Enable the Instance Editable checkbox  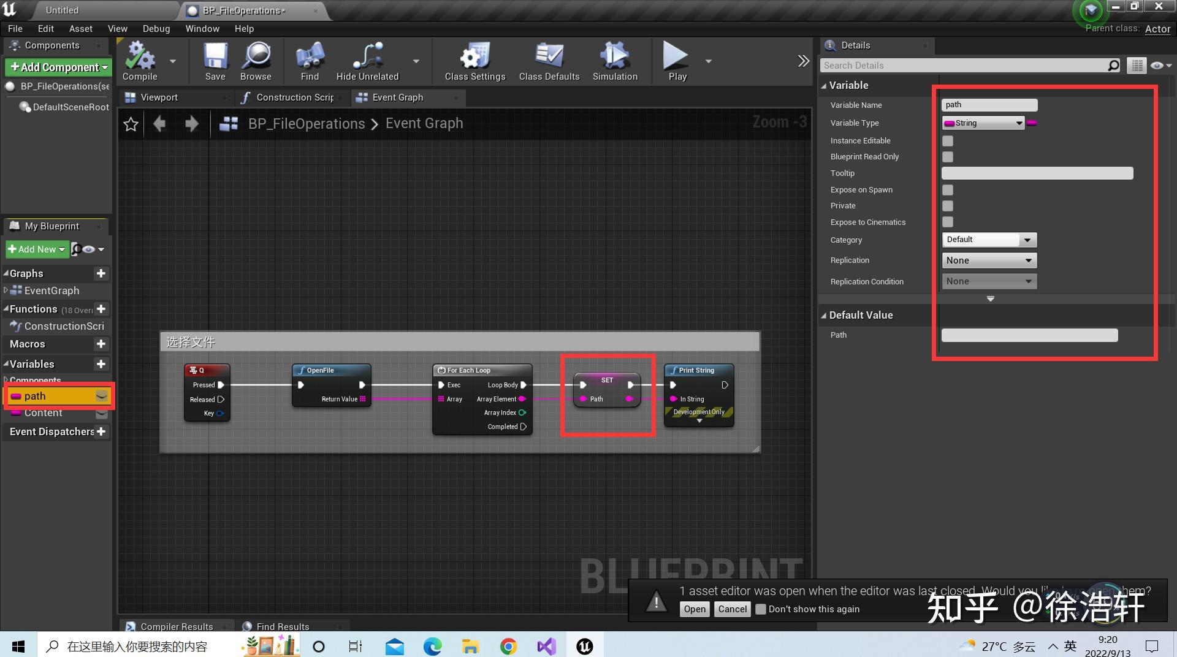coord(948,140)
